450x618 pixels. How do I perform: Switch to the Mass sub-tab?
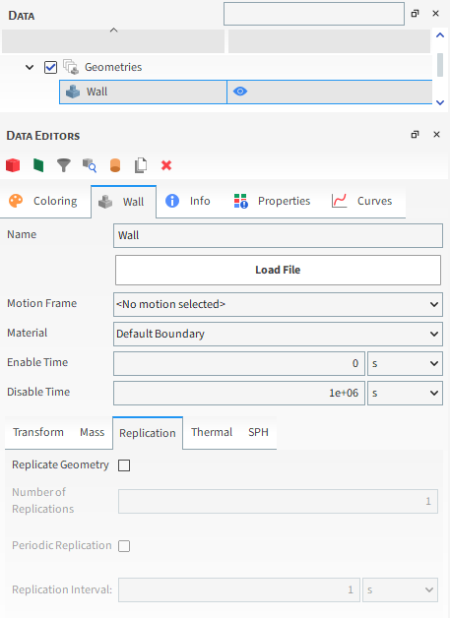coord(92,432)
